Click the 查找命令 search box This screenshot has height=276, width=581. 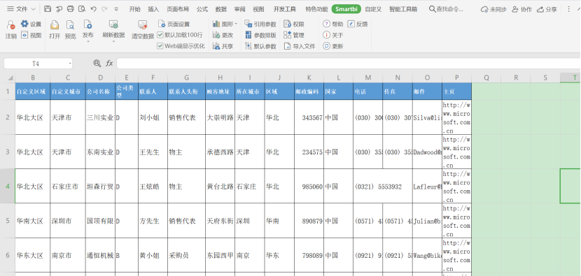tap(447, 9)
